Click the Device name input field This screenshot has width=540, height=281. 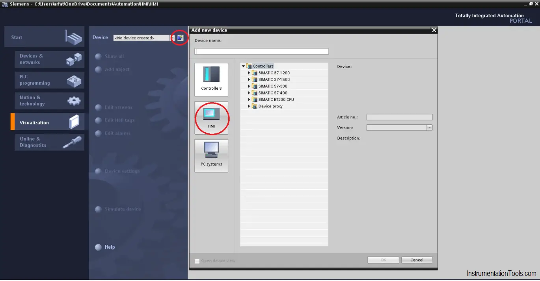click(261, 51)
